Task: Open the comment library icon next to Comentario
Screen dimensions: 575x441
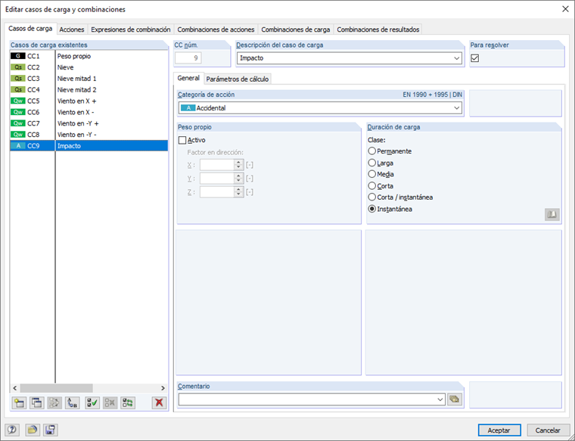Action: click(x=455, y=399)
